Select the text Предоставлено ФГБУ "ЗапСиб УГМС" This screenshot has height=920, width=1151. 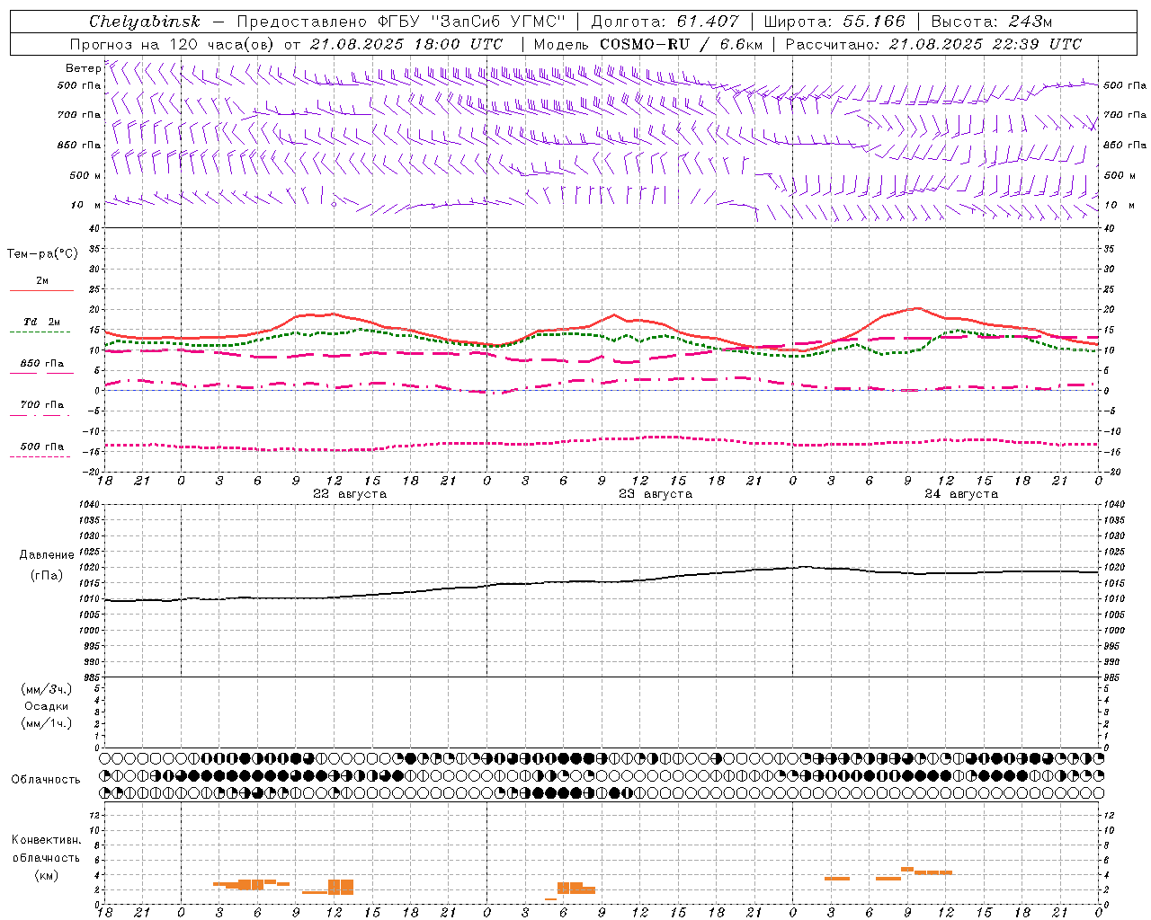[x=401, y=22]
